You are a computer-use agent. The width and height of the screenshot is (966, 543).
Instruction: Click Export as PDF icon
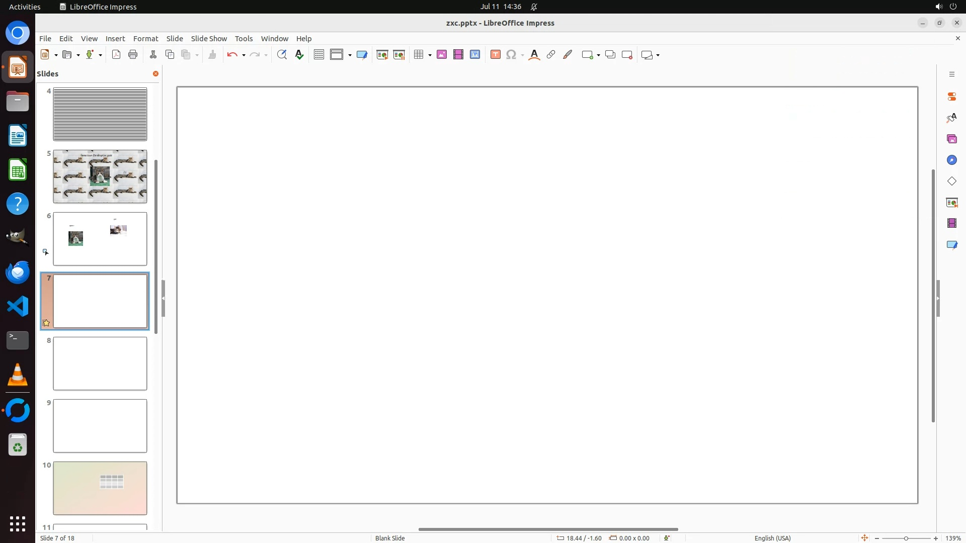coord(116,55)
